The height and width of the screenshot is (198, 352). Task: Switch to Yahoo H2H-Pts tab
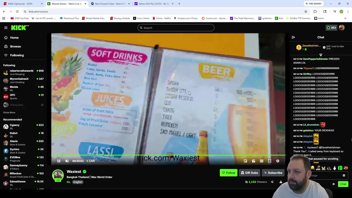(154, 4)
